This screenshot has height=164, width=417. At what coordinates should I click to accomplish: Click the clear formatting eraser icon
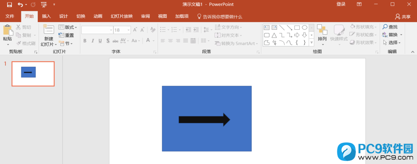(x=153, y=30)
